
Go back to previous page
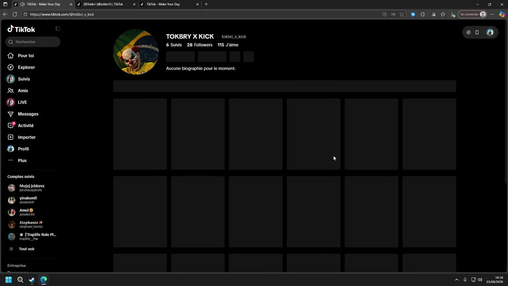[x=5, y=14]
